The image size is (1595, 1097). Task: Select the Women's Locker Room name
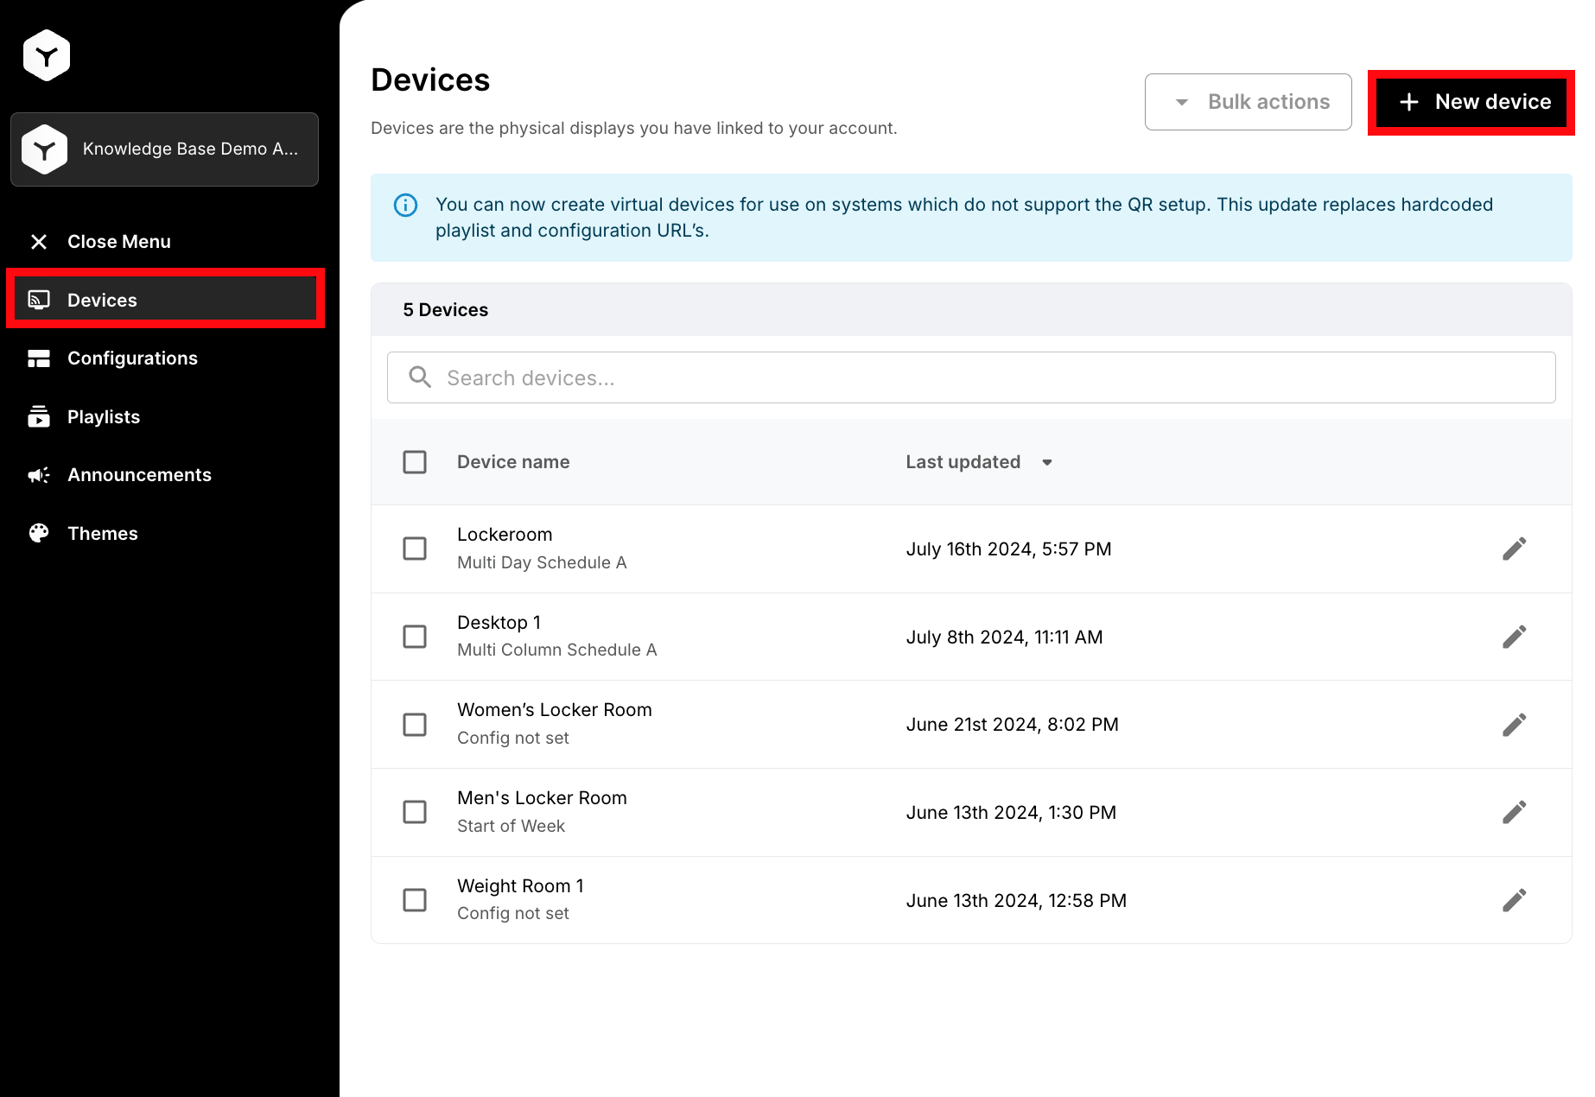click(x=555, y=710)
